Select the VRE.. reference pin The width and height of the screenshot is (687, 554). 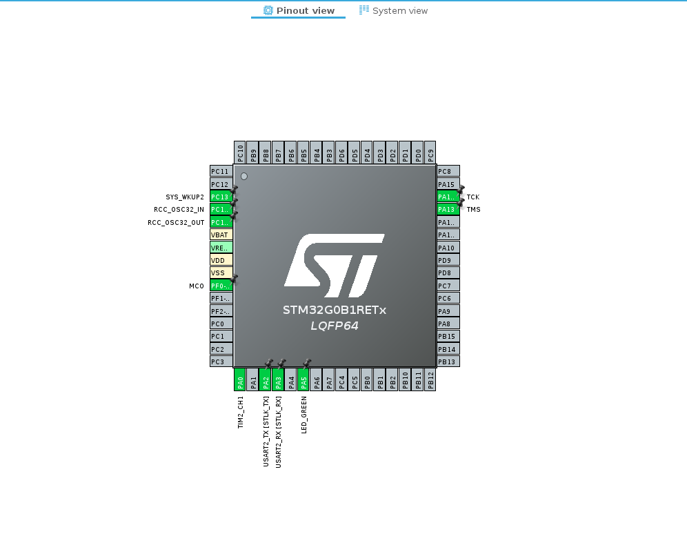point(221,247)
